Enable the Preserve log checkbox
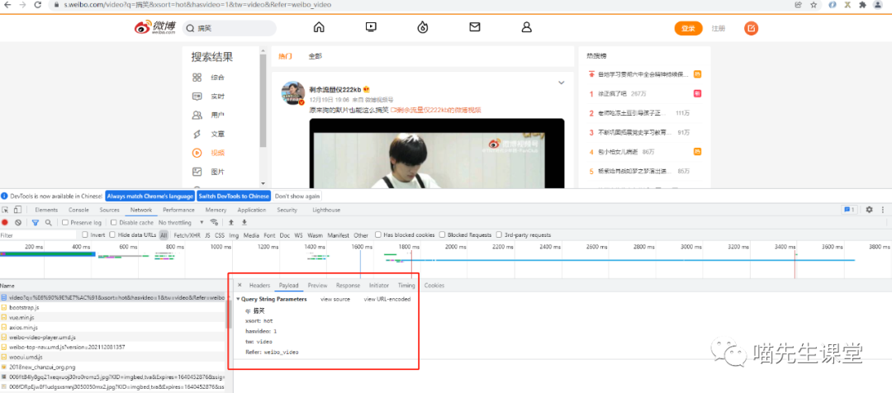 coord(65,223)
